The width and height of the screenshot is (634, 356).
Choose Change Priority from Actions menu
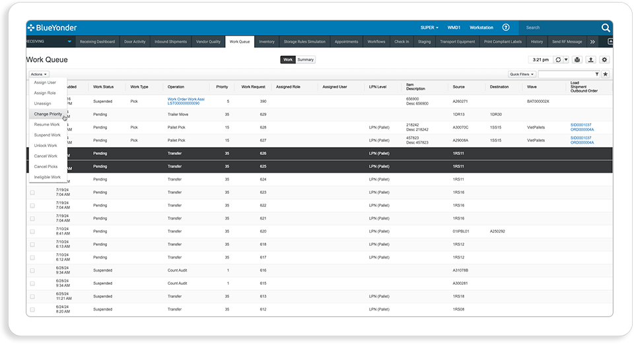(x=48, y=114)
